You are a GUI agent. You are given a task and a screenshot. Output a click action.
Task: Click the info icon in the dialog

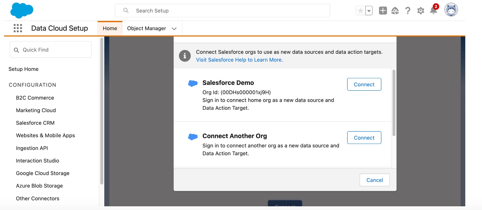[185, 56]
